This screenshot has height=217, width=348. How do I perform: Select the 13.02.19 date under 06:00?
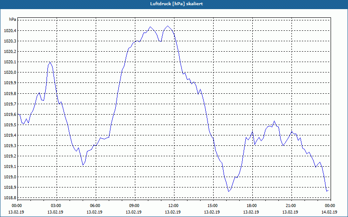(94, 212)
